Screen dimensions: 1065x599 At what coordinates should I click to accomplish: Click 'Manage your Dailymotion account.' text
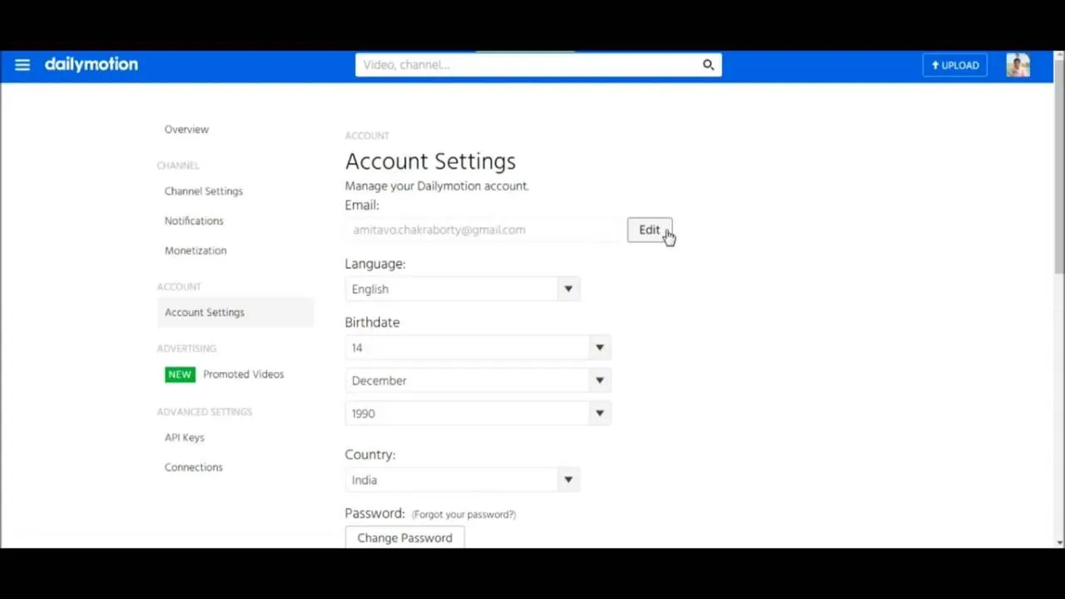pos(437,186)
